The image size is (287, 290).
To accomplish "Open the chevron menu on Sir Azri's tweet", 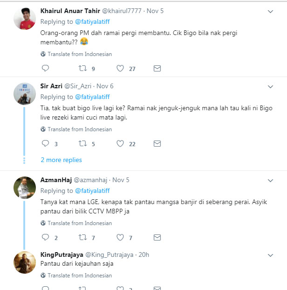I will click(270, 87).
